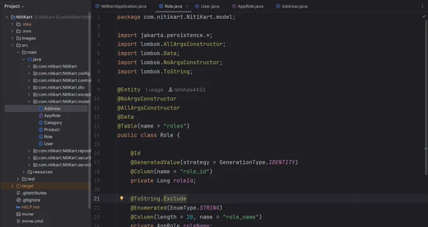Select the User class in project tree
428x227 pixels.
(x=48, y=144)
